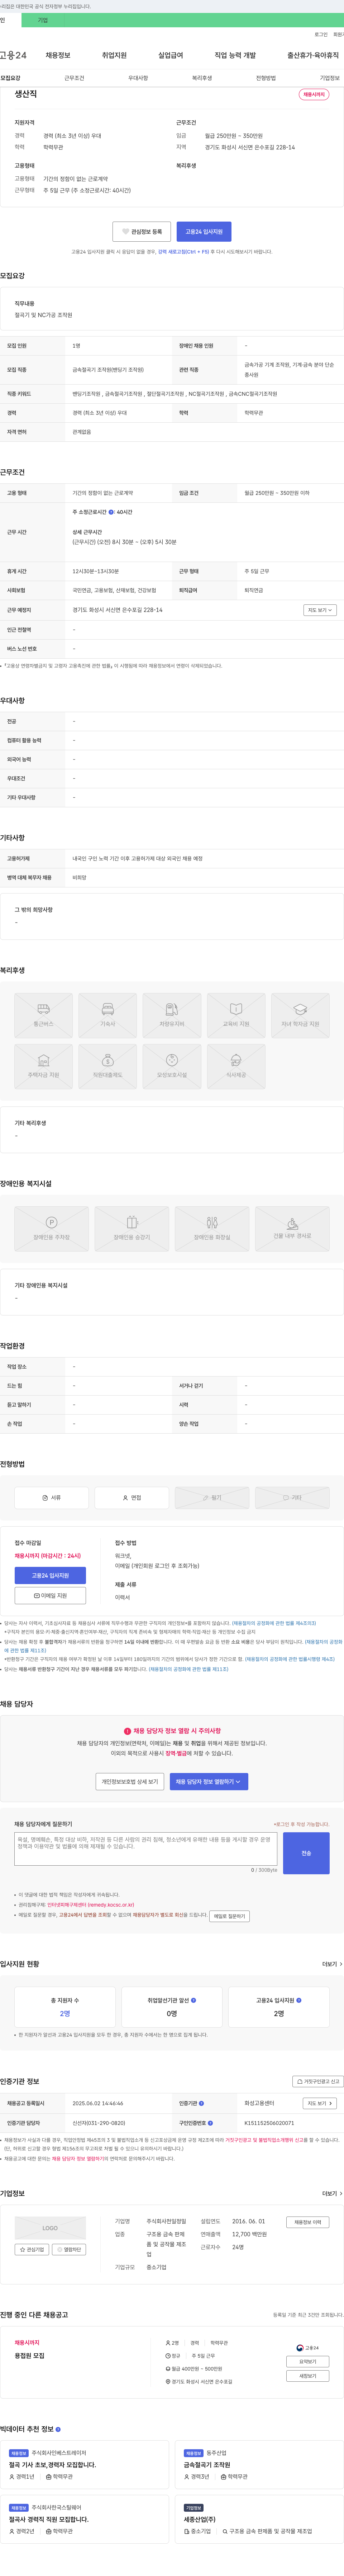Open 절곡사 경력자 직원 모집합니다 card
344x2576 pixels.
click(86, 2519)
